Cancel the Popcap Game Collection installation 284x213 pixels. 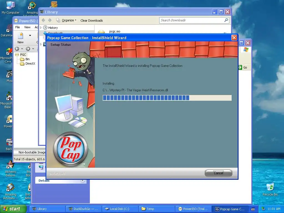pos(218,173)
